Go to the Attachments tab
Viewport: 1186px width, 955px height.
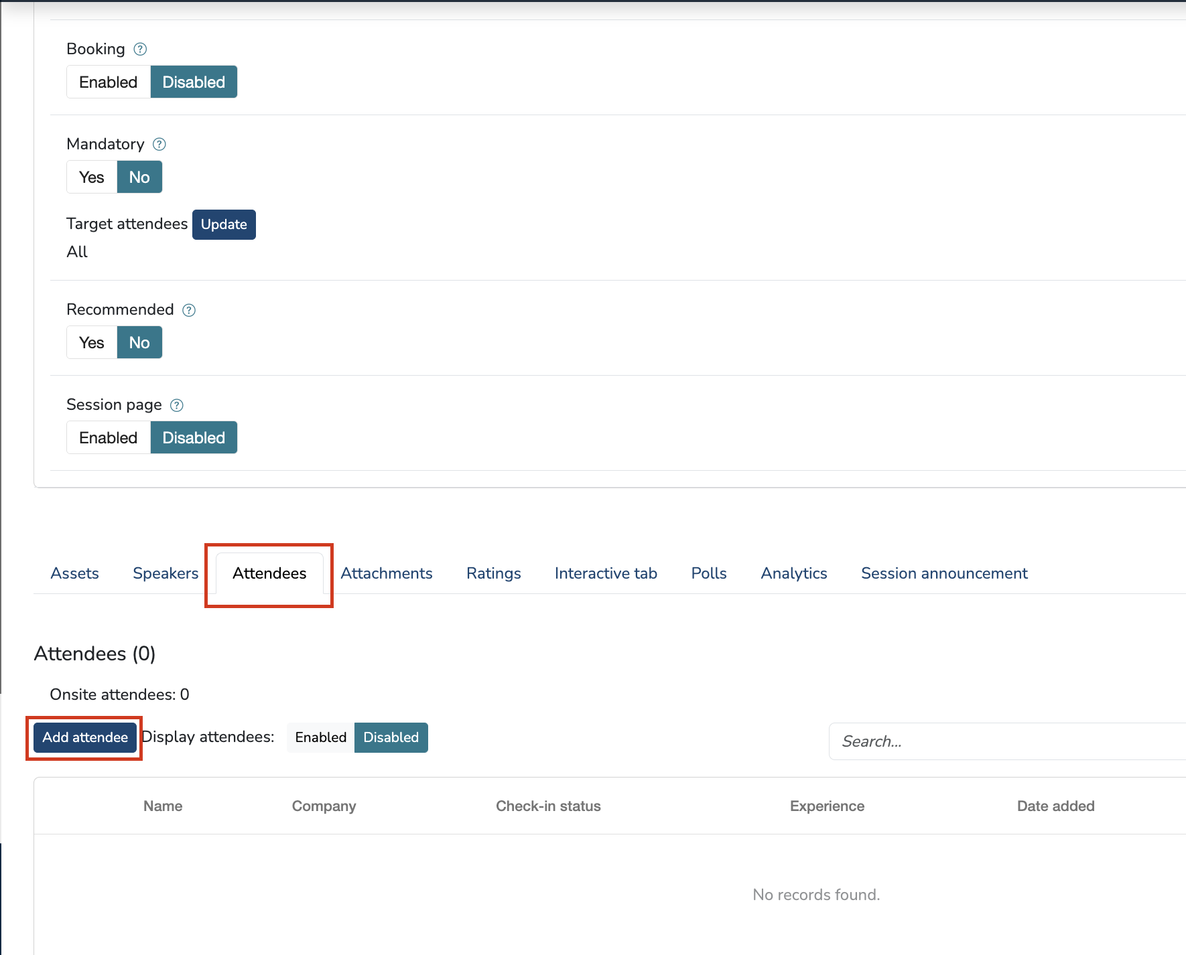tap(387, 573)
